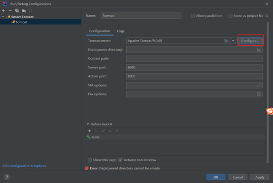
Task: Open the Tomcat server dropdown arrow
Action: [x=233, y=41]
